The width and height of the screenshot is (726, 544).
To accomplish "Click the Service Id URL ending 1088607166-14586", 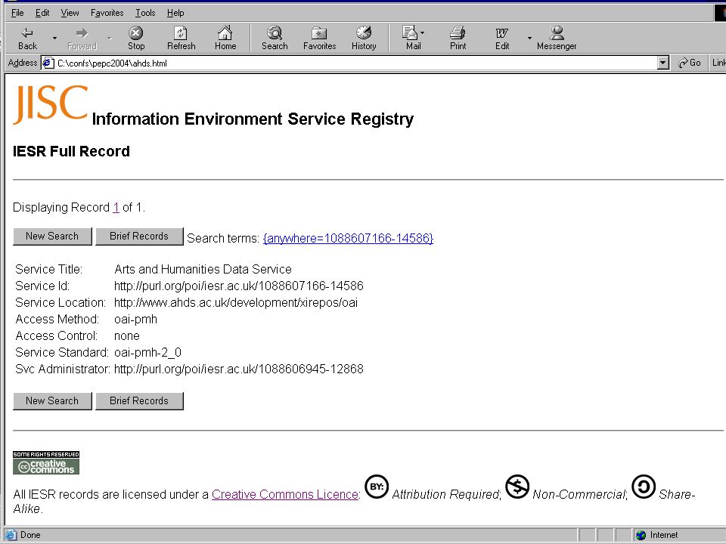I will (x=238, y=286).
